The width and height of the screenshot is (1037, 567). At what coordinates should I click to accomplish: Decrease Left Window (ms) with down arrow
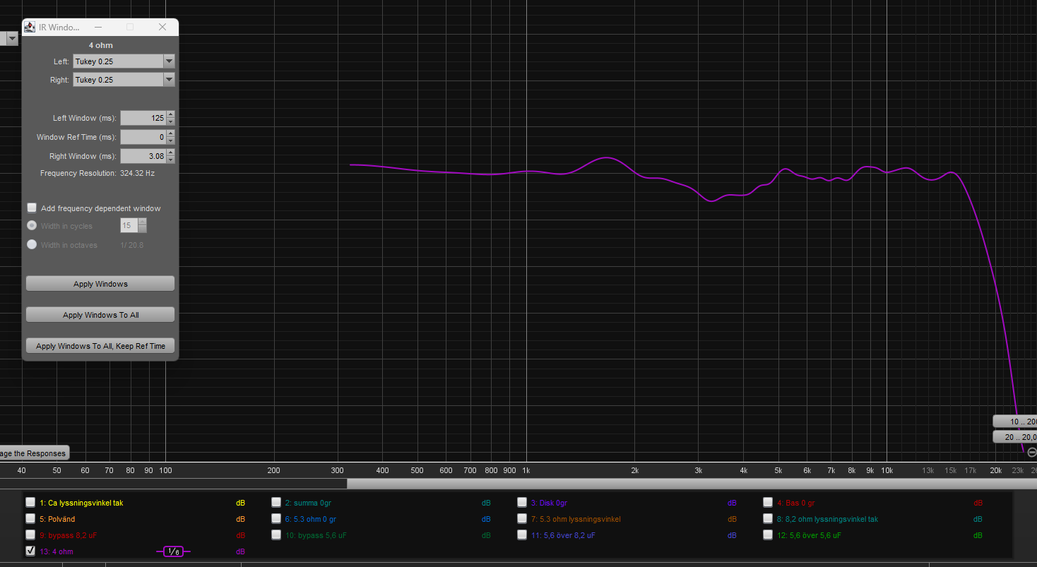[170, 121]
